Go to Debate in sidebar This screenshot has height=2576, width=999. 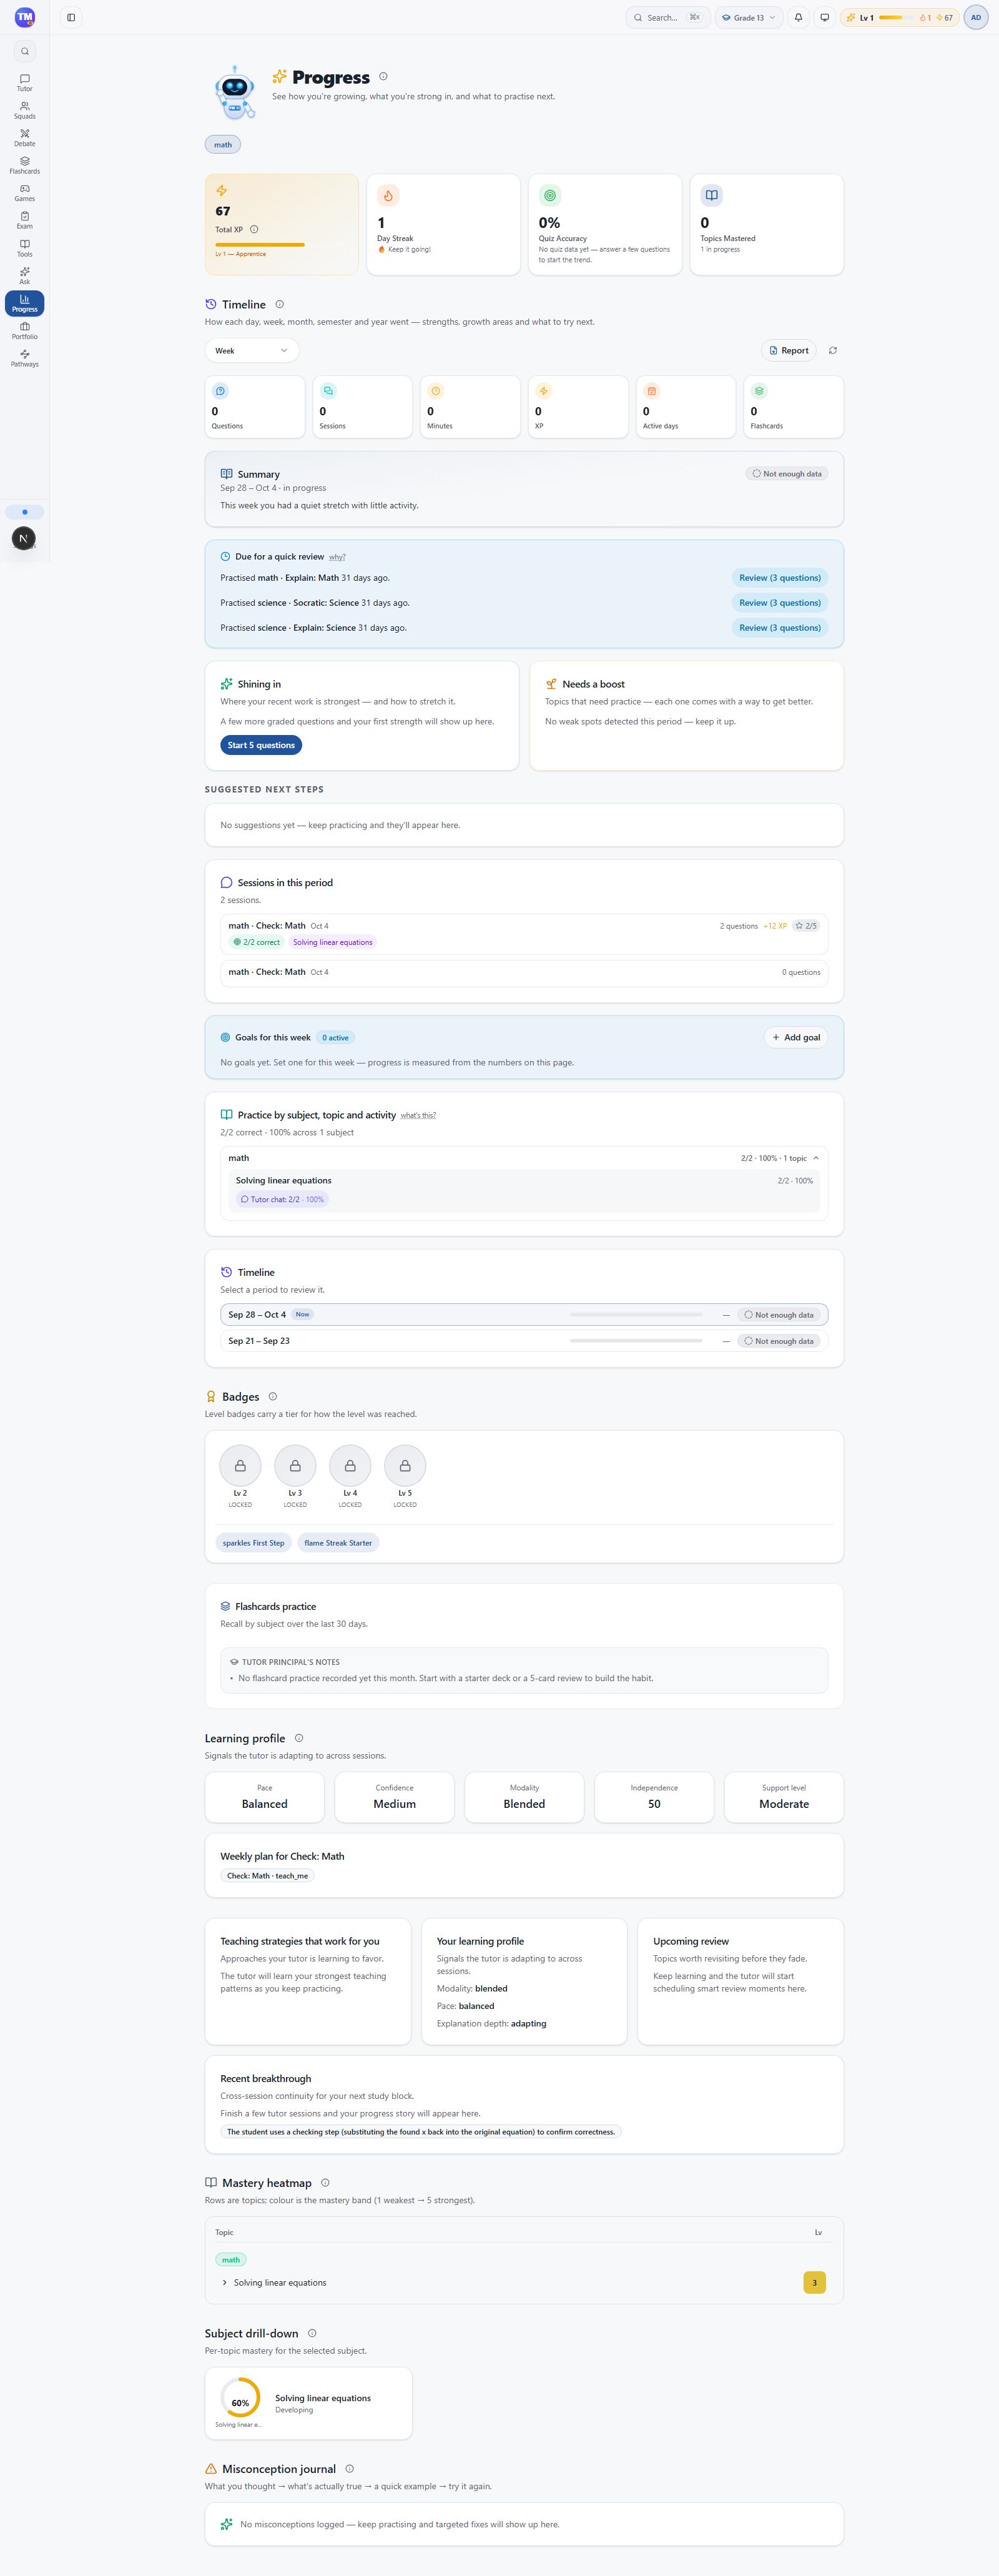click(24, 137)
